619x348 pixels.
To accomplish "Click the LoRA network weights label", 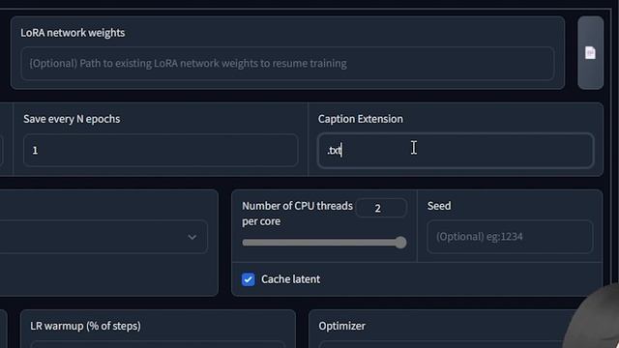I will point(73,33).
